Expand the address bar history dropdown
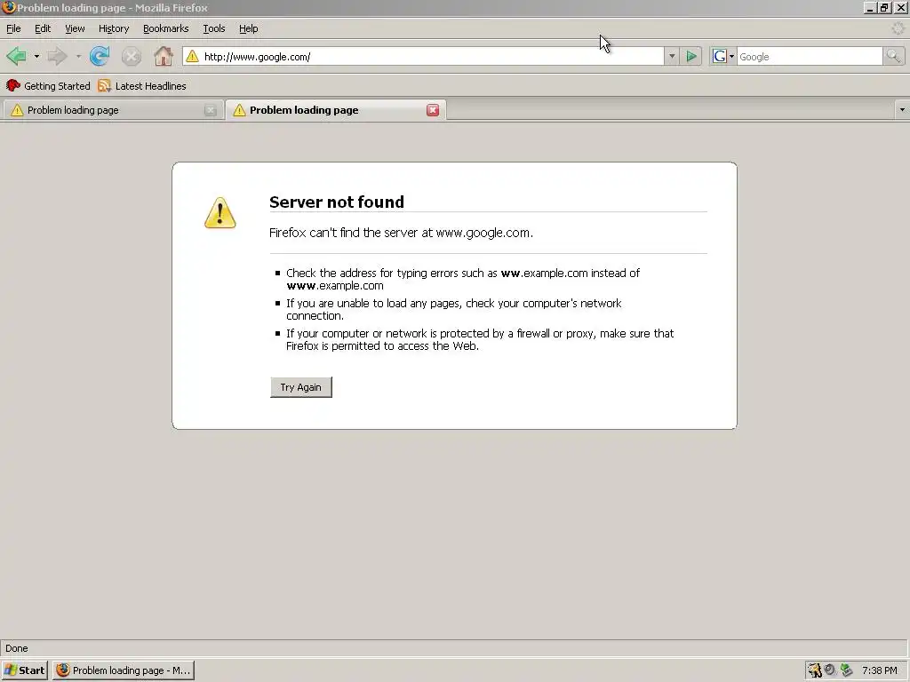The width and height of the screenshot is (910, 682). point(672,56)
